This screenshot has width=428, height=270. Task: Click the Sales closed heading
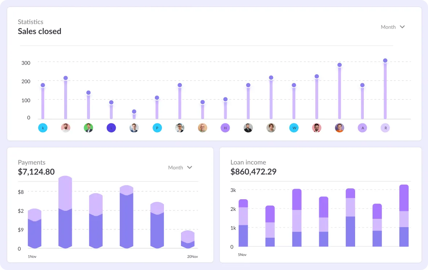(40, 32)
